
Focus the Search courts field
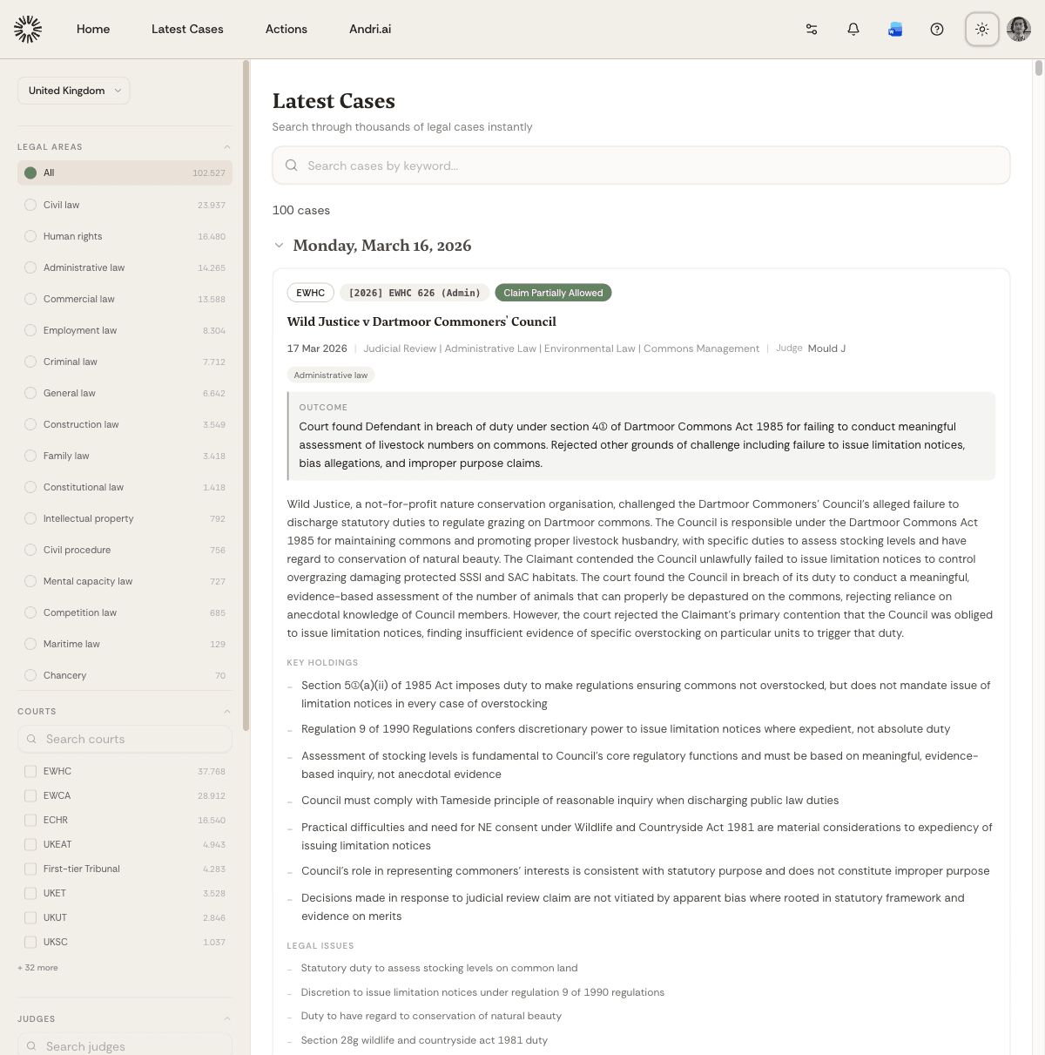[x=125, y=739]
